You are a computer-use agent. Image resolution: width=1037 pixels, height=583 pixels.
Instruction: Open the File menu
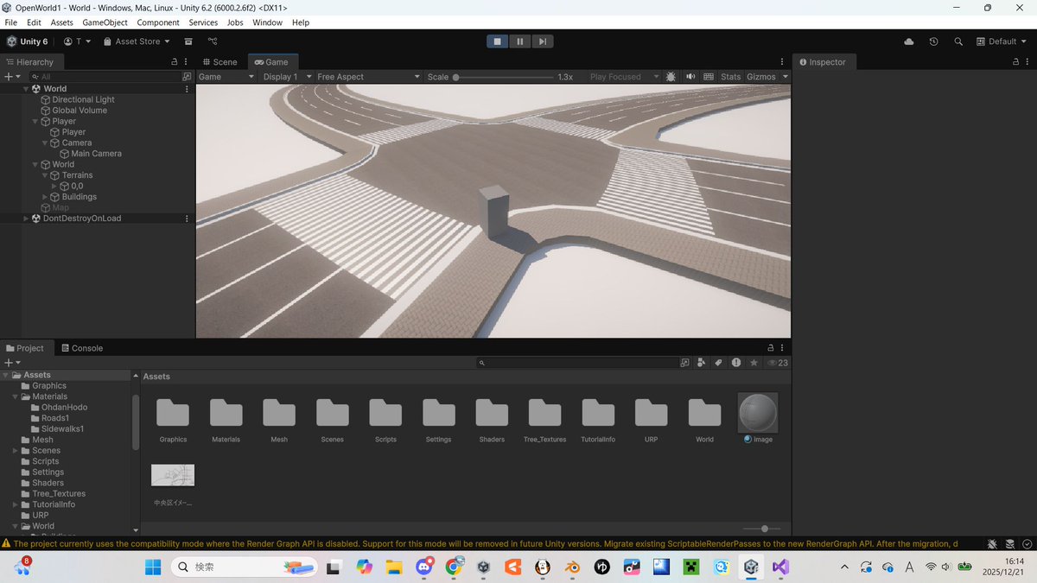coord(11,22)
